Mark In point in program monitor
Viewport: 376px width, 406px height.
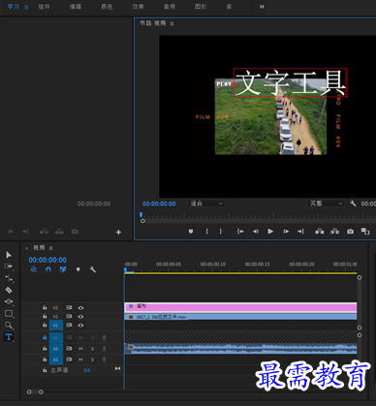(x=207, y=232)
